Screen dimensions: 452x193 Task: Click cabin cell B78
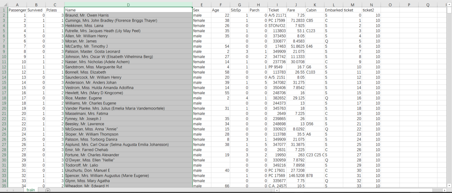tap(315, 176)
